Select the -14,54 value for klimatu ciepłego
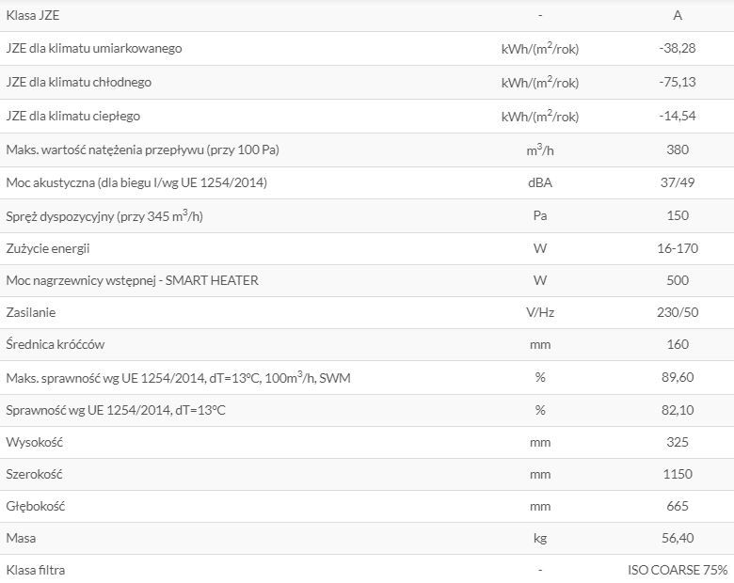 coord(678,116)
